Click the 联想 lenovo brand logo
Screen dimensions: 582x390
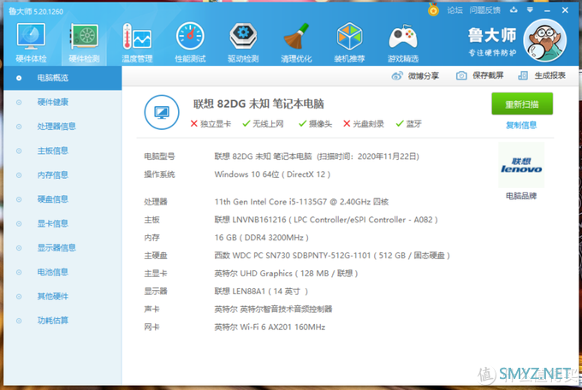coord(521,165)
